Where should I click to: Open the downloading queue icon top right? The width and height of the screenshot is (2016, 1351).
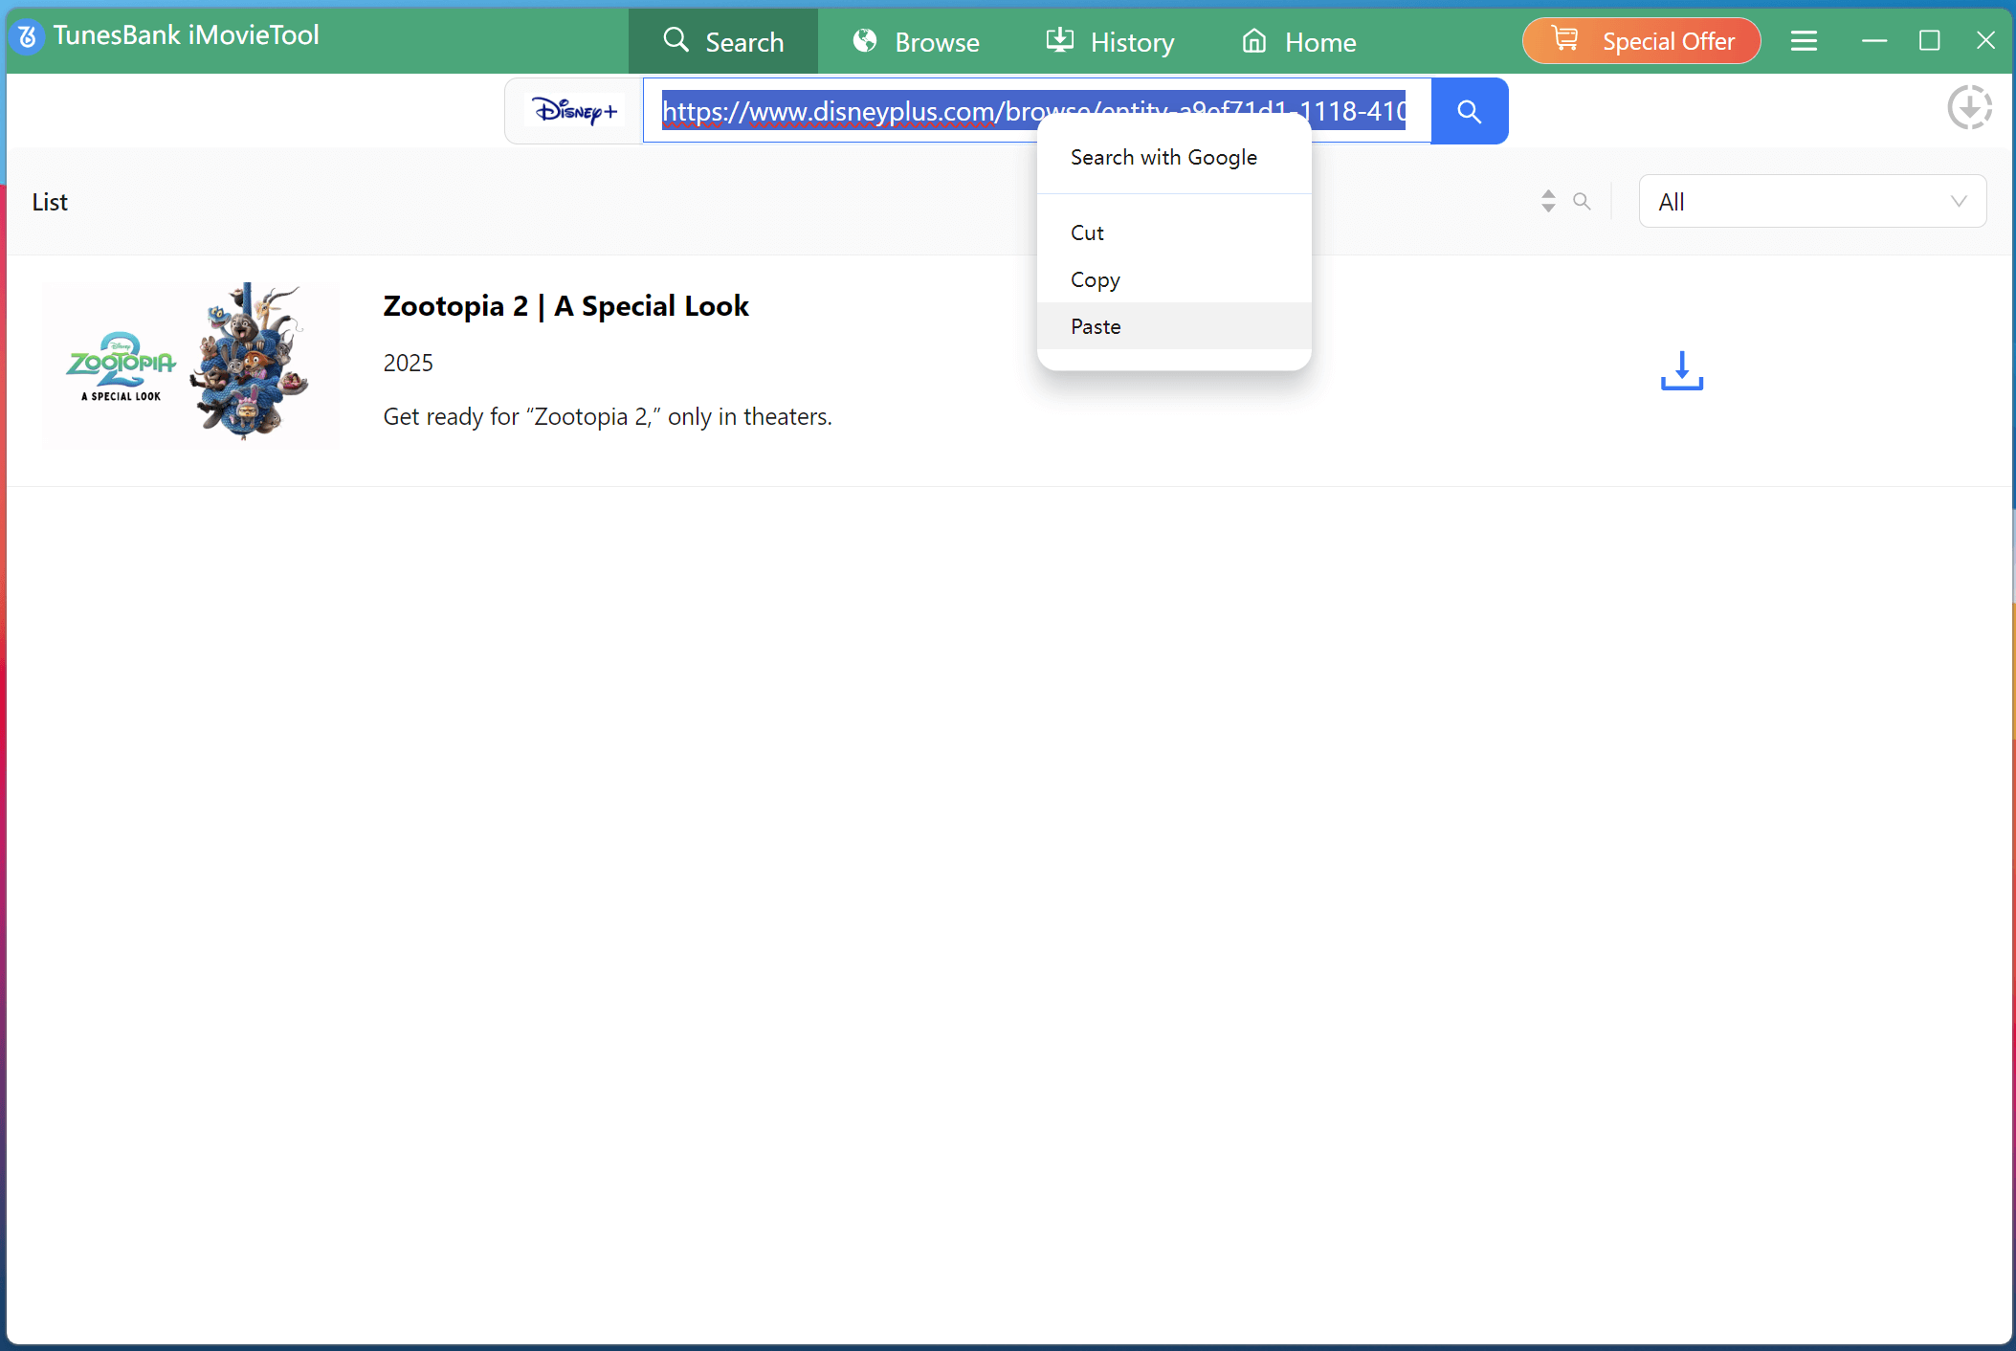1970,107
